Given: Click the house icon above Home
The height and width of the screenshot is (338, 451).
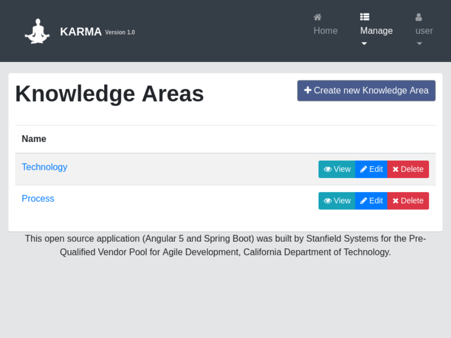Looking at the screenshot, I should [x=318, y=17].
